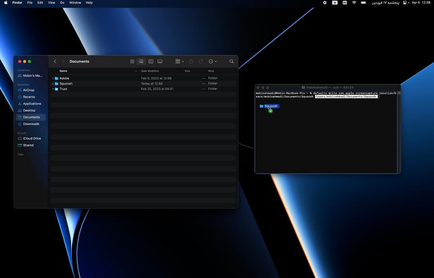Viewport: 434px width, 278px height.
Task: Click the proxy folder icon in Terminal title
Action: pyautogui.click(x=303, y=88)
